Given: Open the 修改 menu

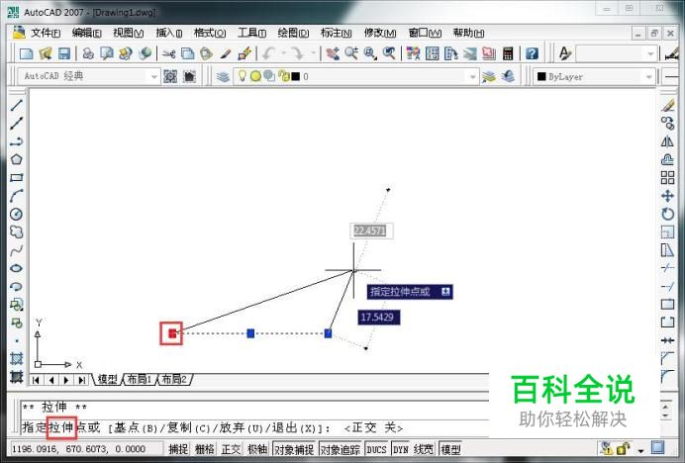Looking at the screenshot, I should point(380,33).
